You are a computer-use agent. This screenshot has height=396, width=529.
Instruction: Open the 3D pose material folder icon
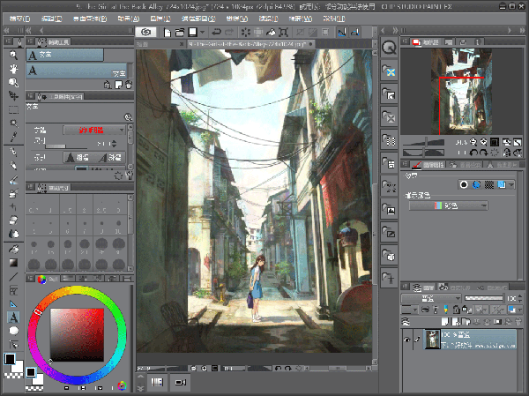pos(390,278)
